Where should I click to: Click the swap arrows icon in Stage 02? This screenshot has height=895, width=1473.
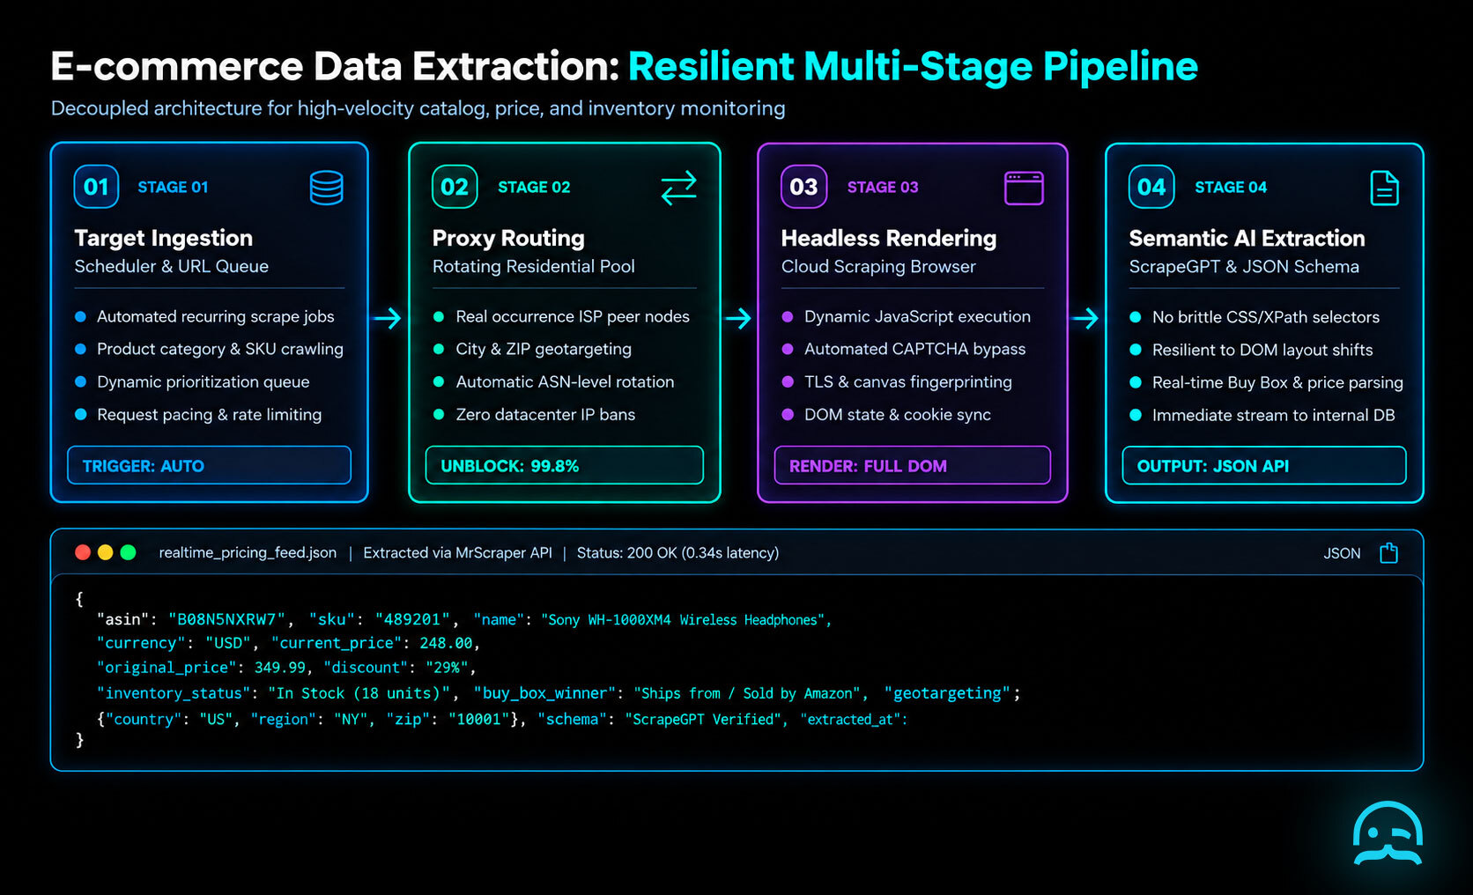[678, 188]
